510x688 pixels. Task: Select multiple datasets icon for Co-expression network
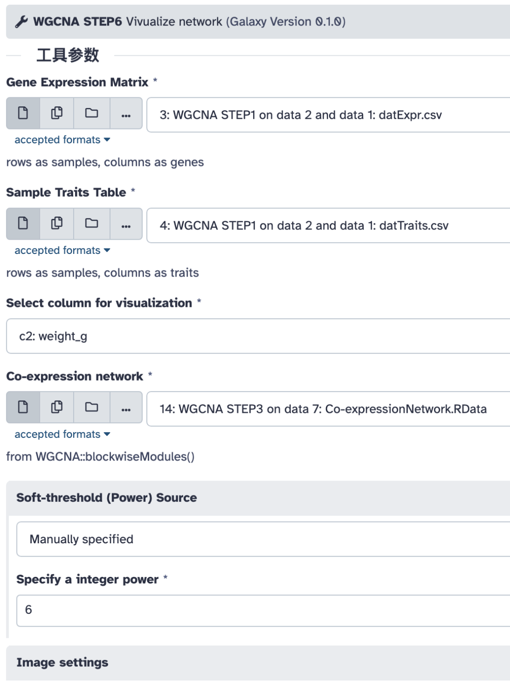pos(57,407)
